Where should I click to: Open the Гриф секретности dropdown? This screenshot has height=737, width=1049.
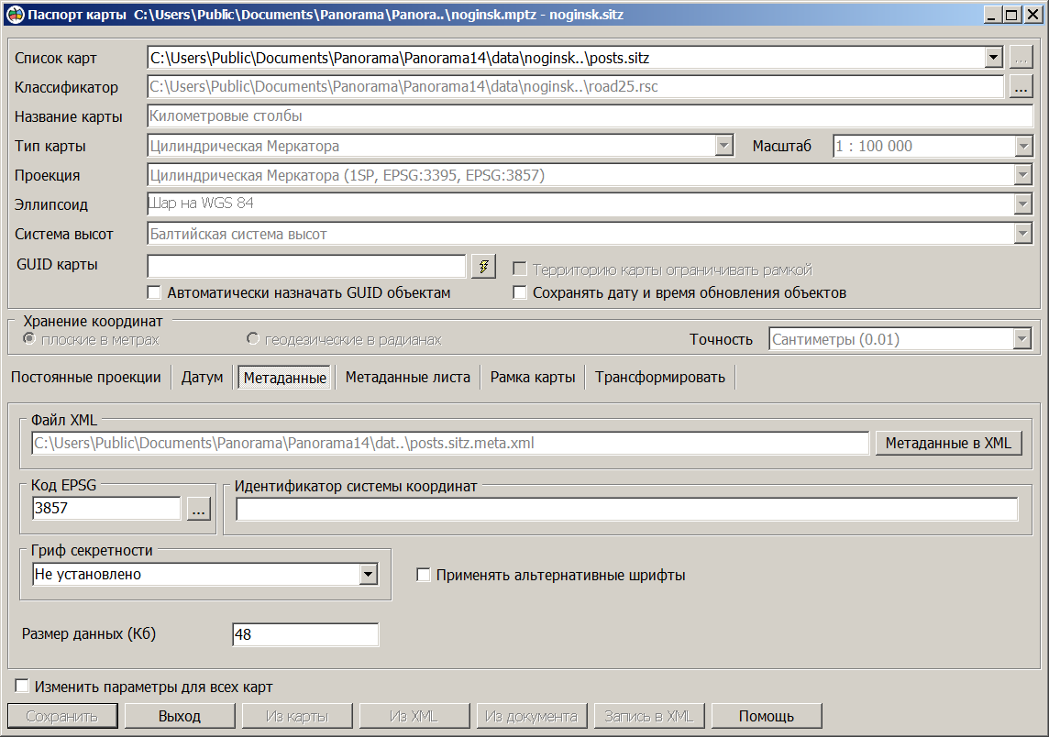368,575
